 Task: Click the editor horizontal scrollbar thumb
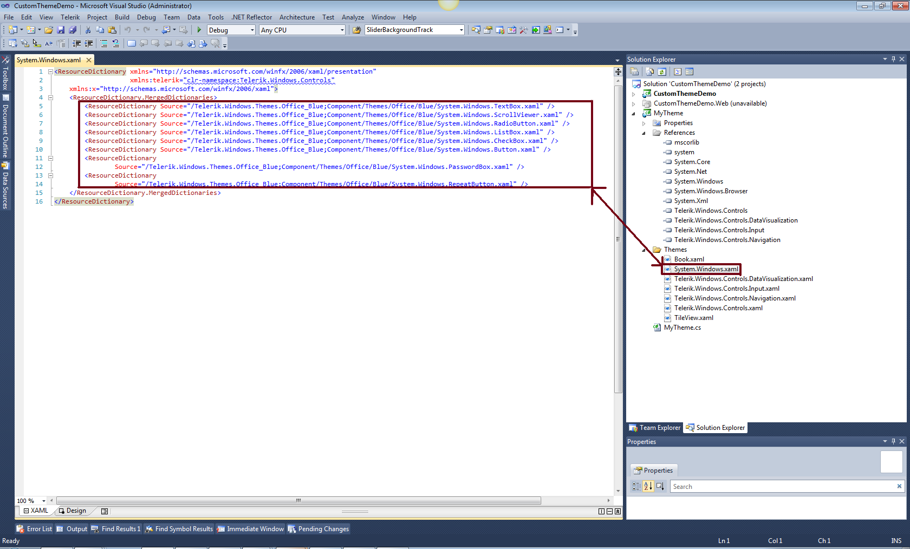pyautogui.click(x=298, y=501)
